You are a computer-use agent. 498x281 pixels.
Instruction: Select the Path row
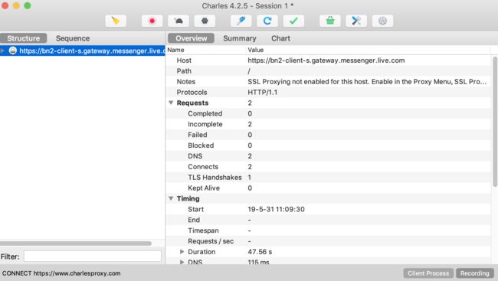click(329, 71)
